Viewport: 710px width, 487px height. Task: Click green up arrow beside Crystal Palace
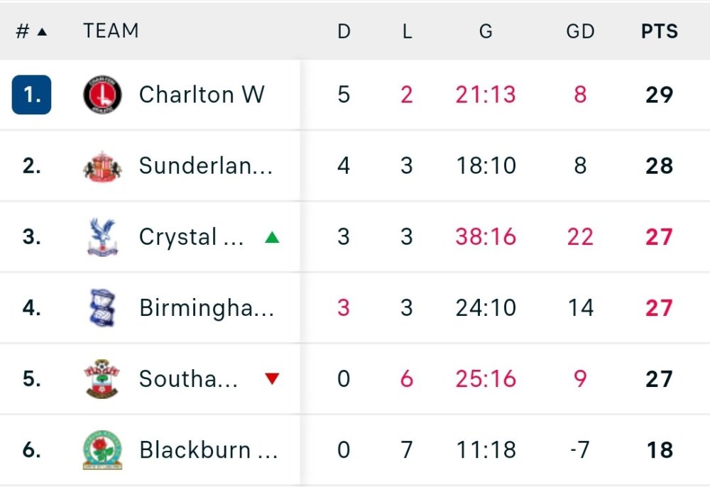coord(272,237)
